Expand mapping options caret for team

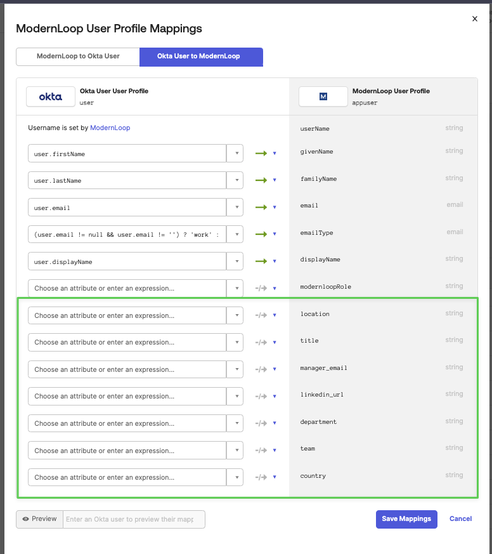275,450
